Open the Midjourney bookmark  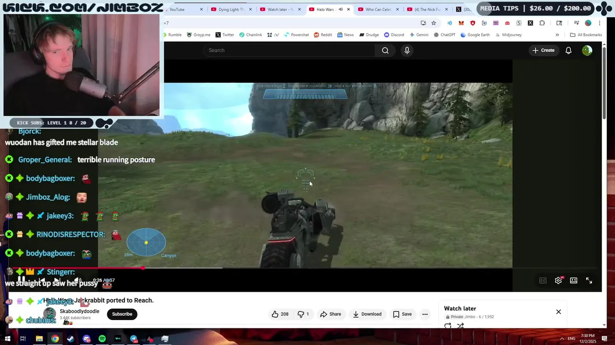click(x=508, y=35)
